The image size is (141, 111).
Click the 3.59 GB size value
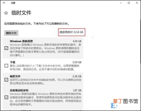pos(77,62)
